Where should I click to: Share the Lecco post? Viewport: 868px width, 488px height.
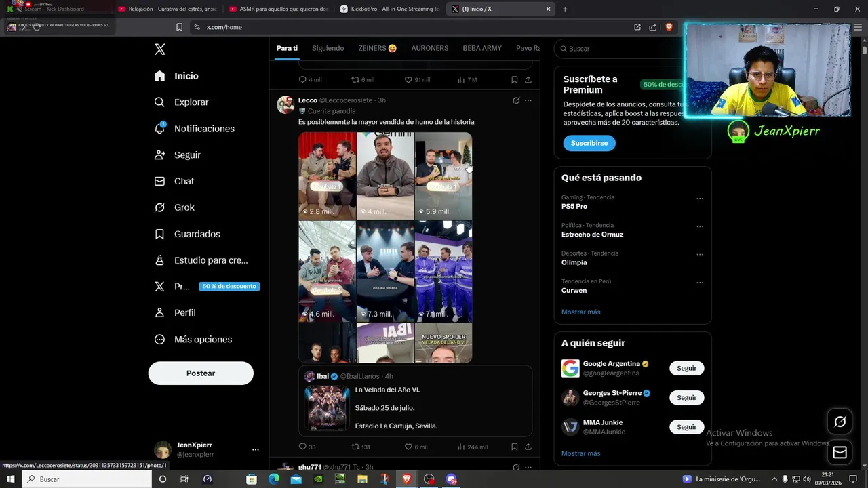pyautogui.click(x=528, y=447)
